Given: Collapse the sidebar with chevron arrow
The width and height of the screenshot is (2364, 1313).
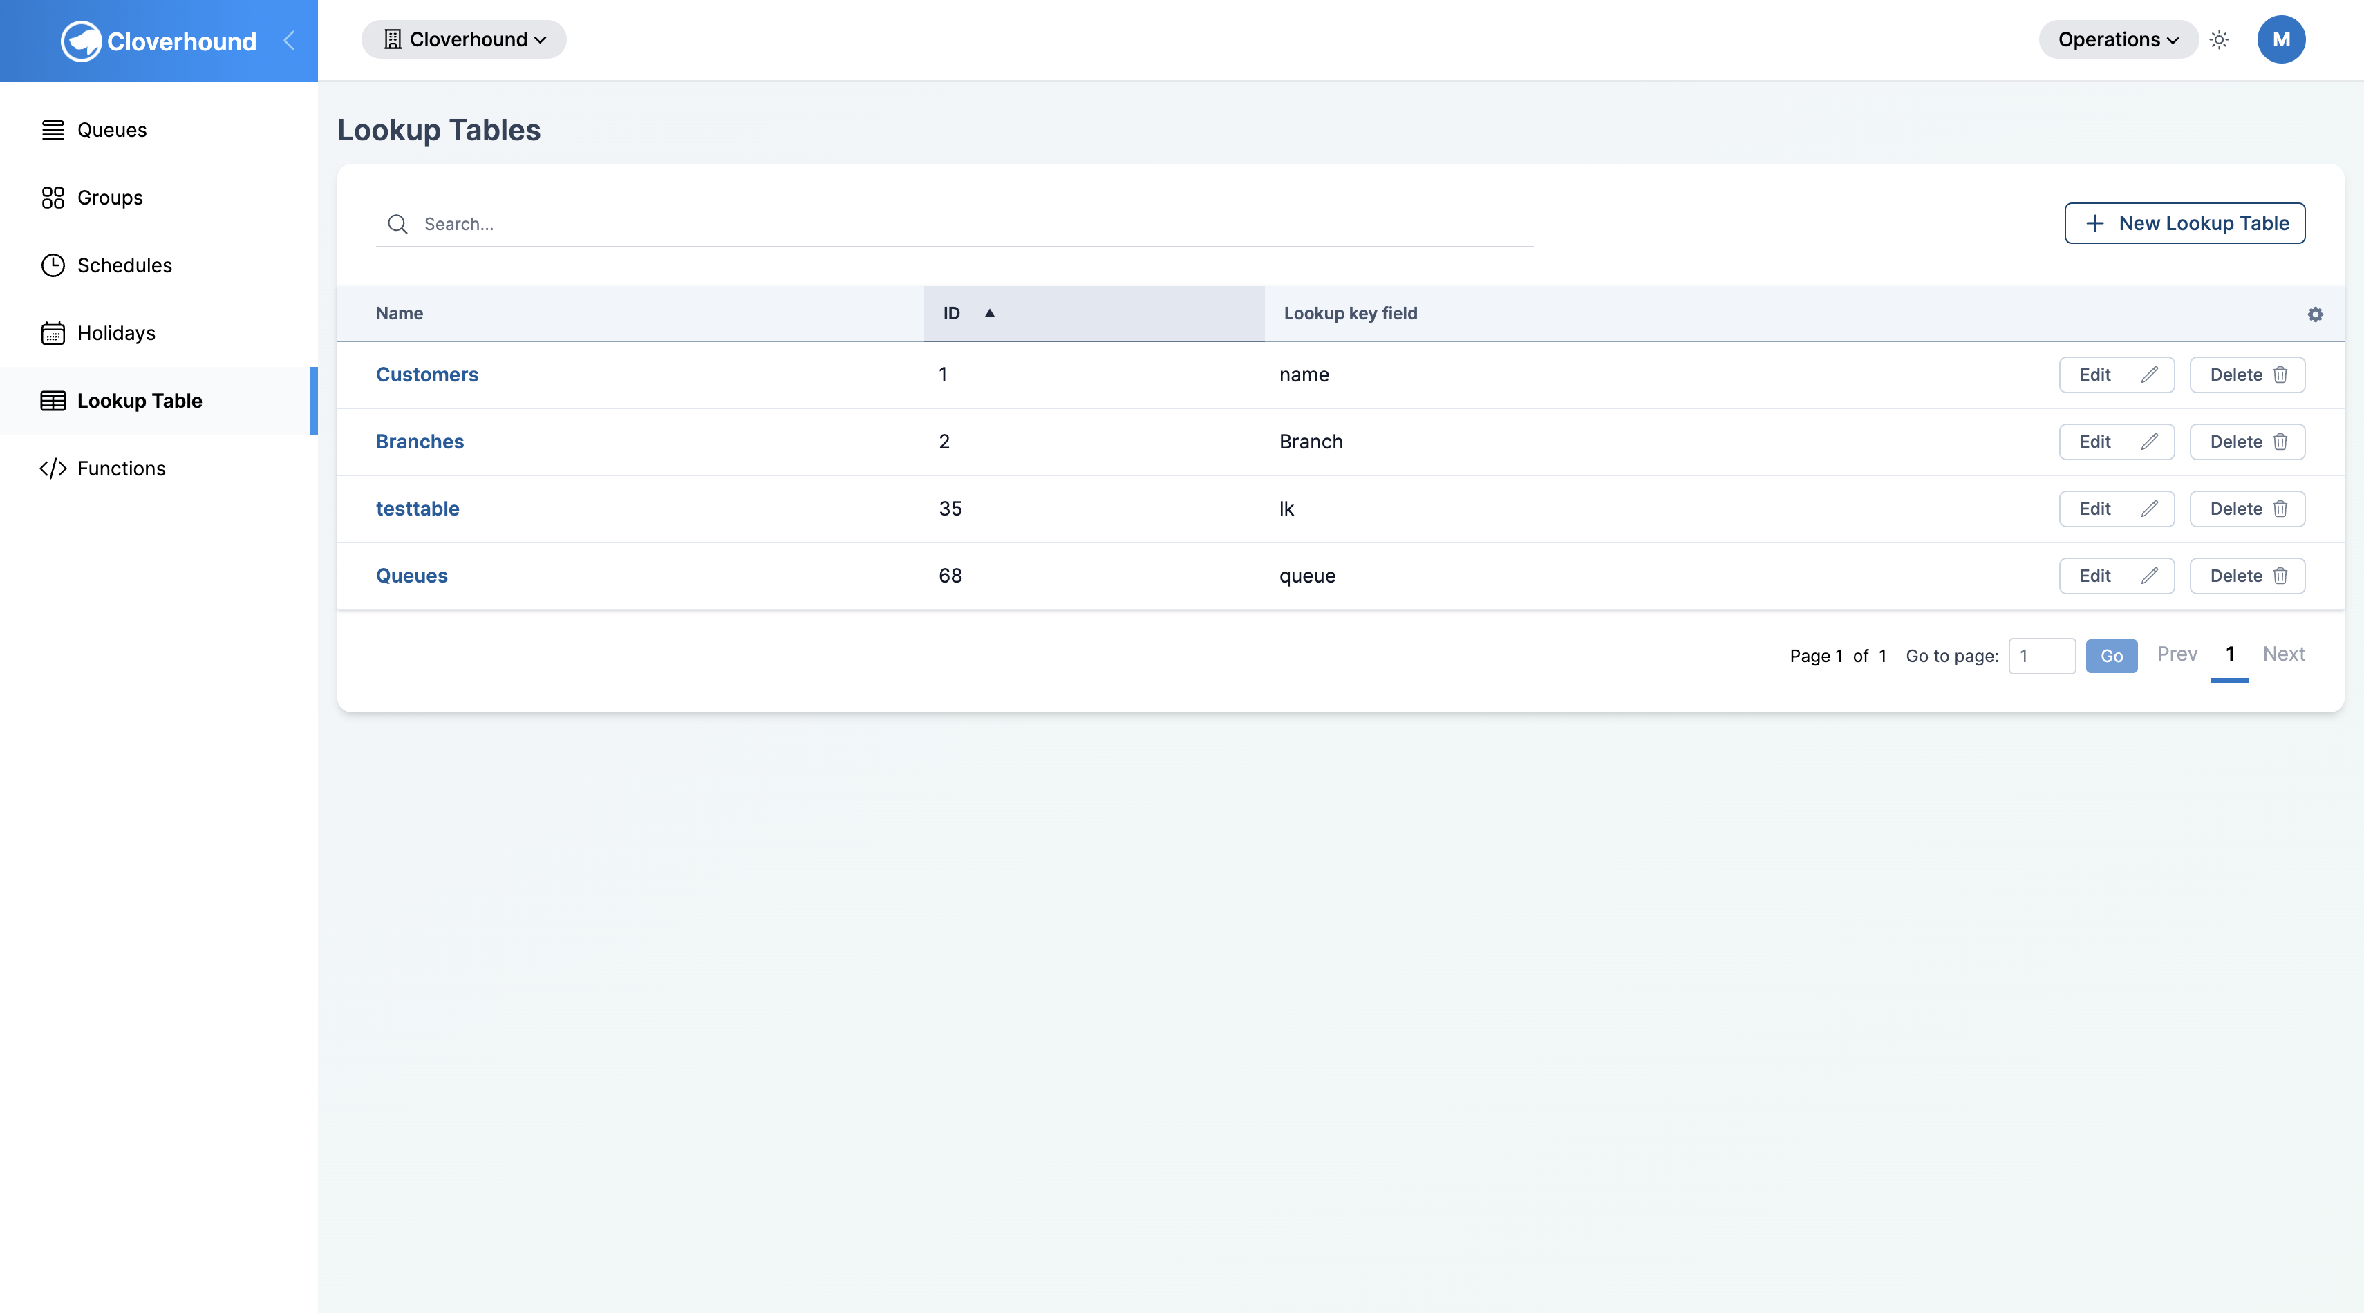Looking at the screenshot, I should click(289, 40).
